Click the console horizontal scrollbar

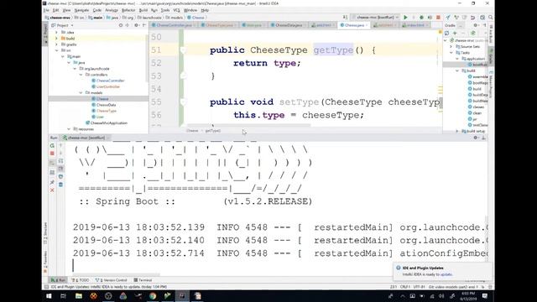(x=116, y=274)
